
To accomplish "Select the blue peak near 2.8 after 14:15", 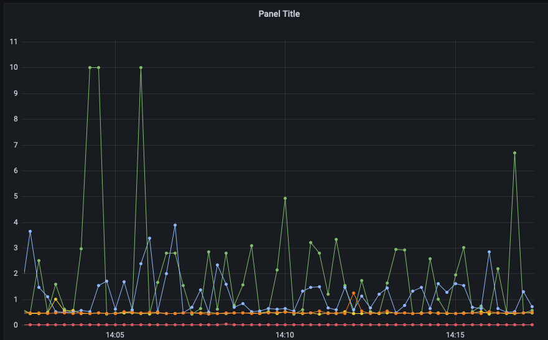I will pyautogui.click(x=489, y=252).
